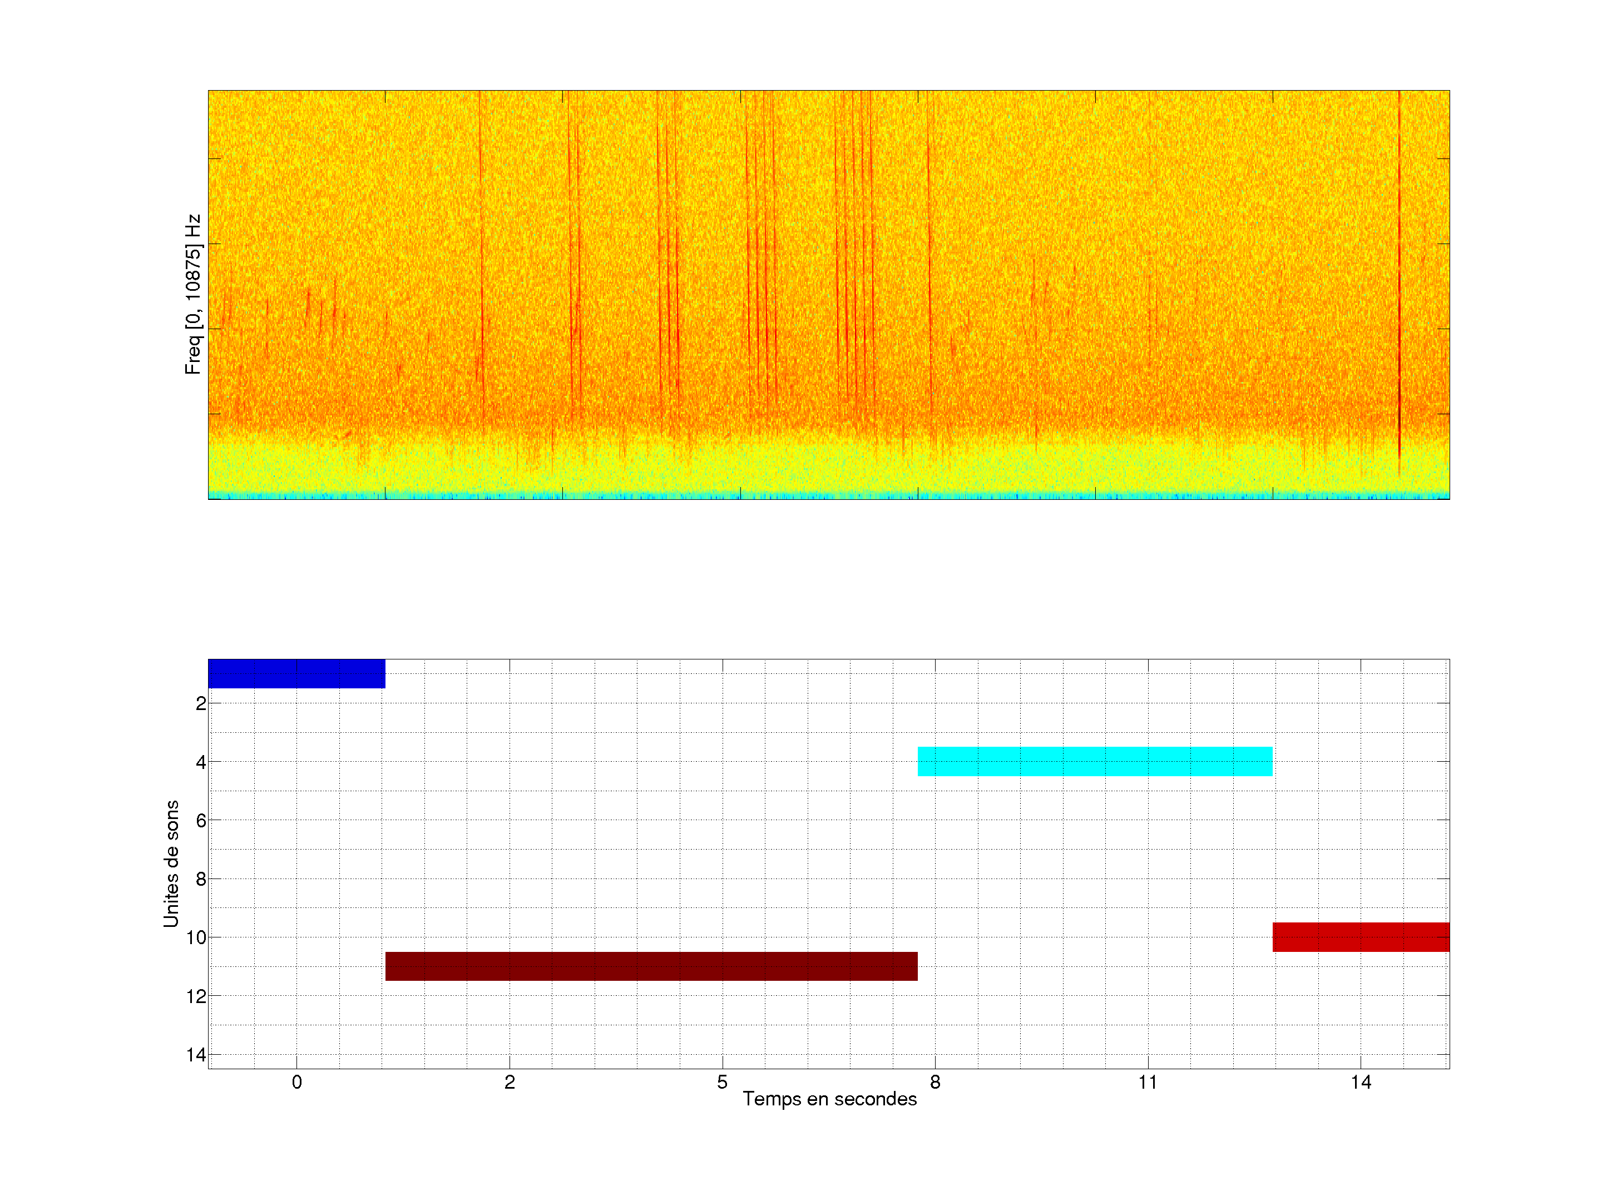Click y-axis tick label 12
Image resolution: width=1602 pixels, height=1201 pixels.
[x=196, y=996]
